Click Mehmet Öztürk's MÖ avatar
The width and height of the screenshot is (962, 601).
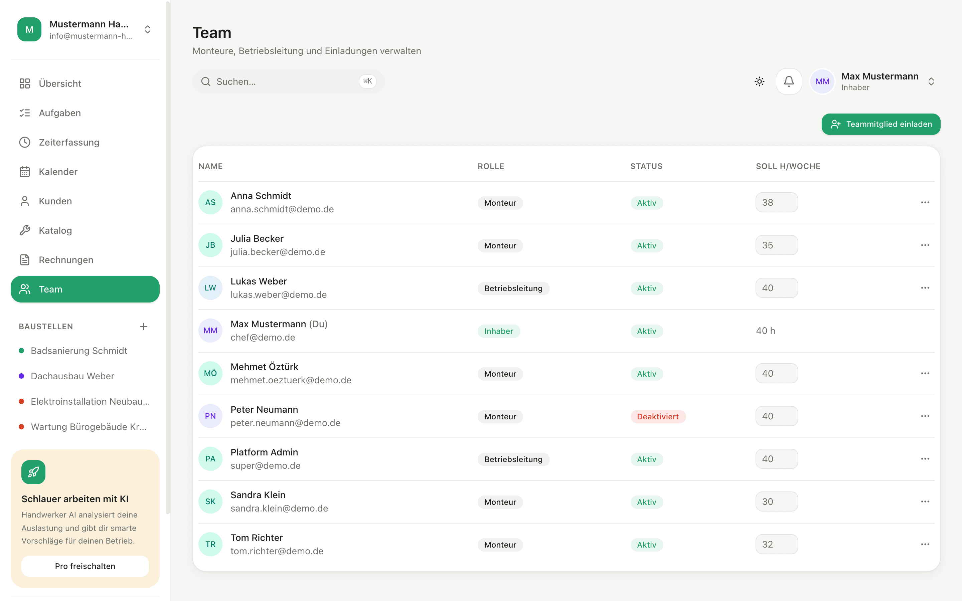(210, 373)
